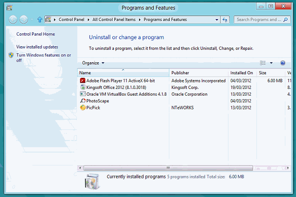The image size is (296, 197).
Task: Click the PicPick icon
Action: 83,108
